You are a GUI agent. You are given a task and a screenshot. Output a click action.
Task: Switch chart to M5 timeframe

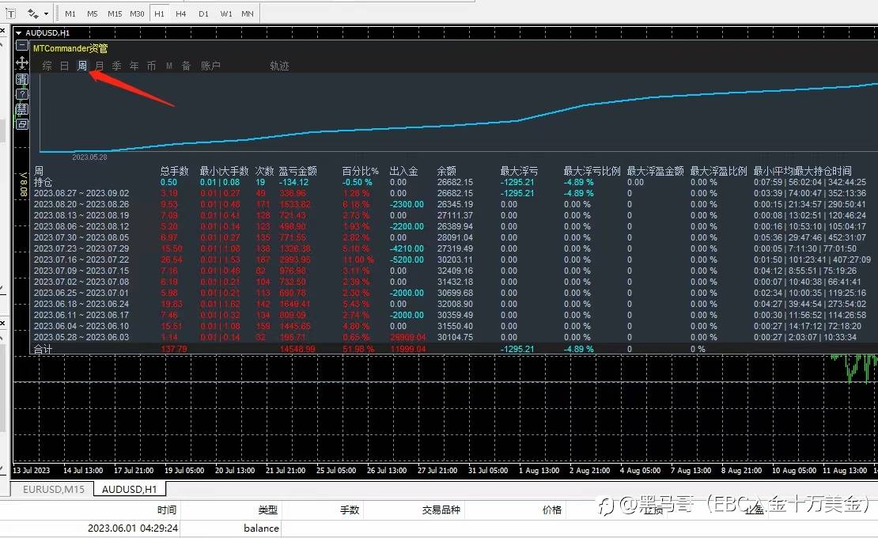[93, 13]
